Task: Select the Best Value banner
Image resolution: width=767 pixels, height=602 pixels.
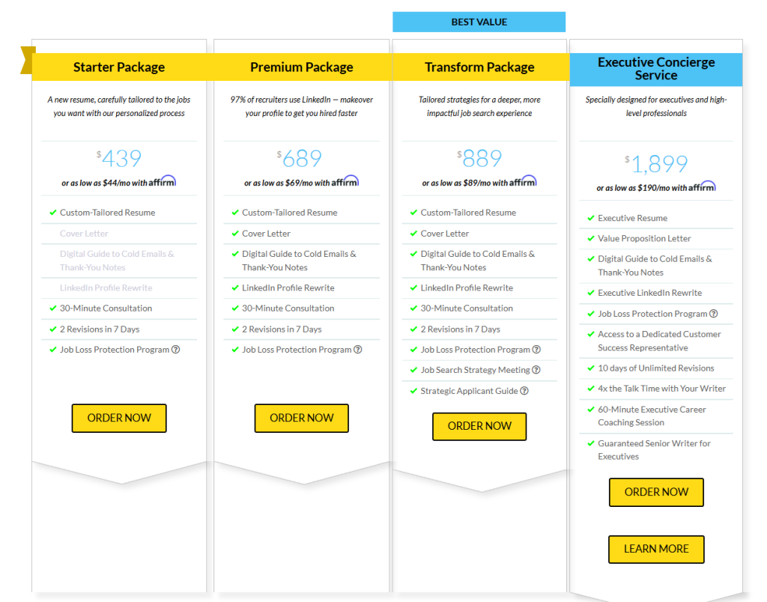Action: click(479, 22)
